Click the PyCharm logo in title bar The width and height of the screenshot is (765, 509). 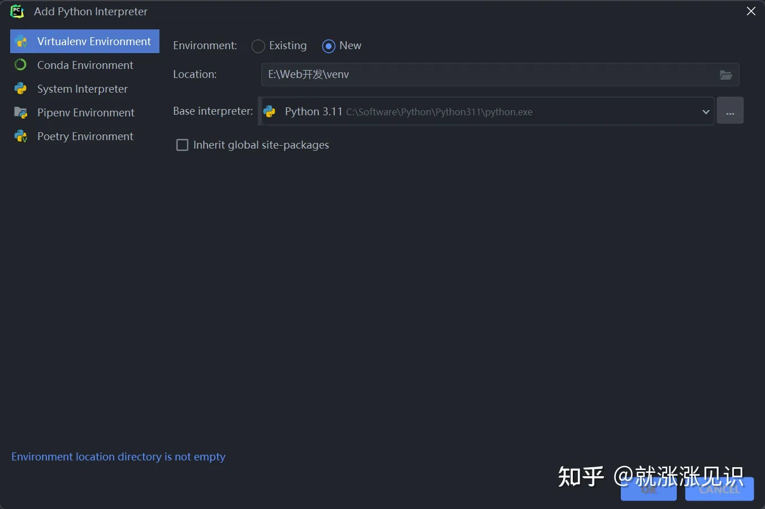[17, 11]
